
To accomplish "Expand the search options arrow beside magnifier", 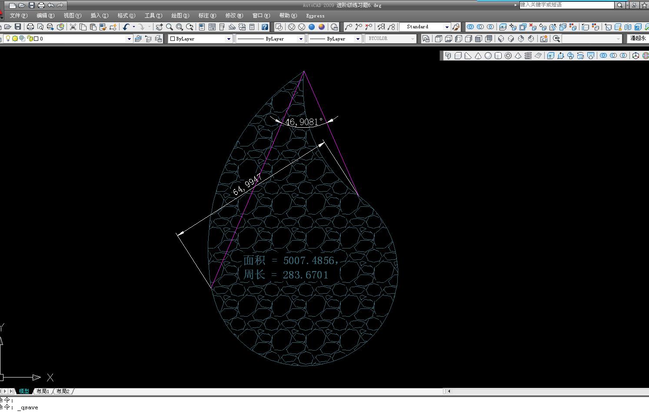I will point(626,5).
